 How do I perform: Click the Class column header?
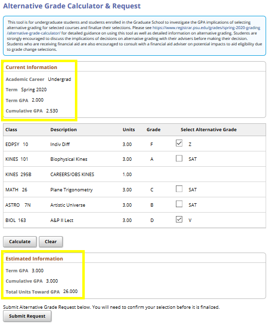(x=11, y=130)
